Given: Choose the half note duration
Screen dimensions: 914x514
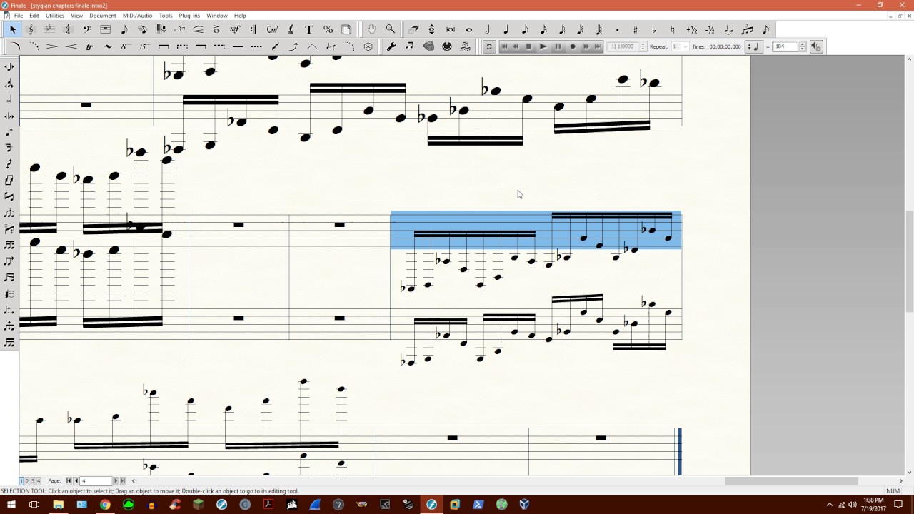Looking at the screenshot, I should click(x=488, y=29).
